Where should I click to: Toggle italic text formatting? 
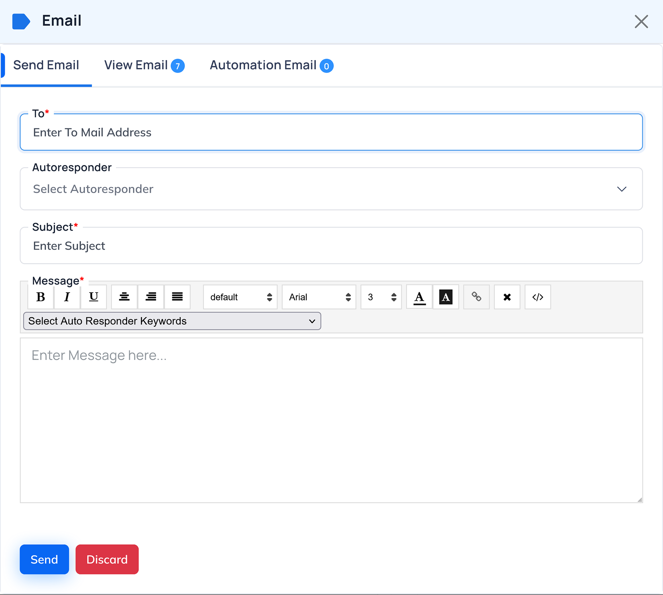67,297
